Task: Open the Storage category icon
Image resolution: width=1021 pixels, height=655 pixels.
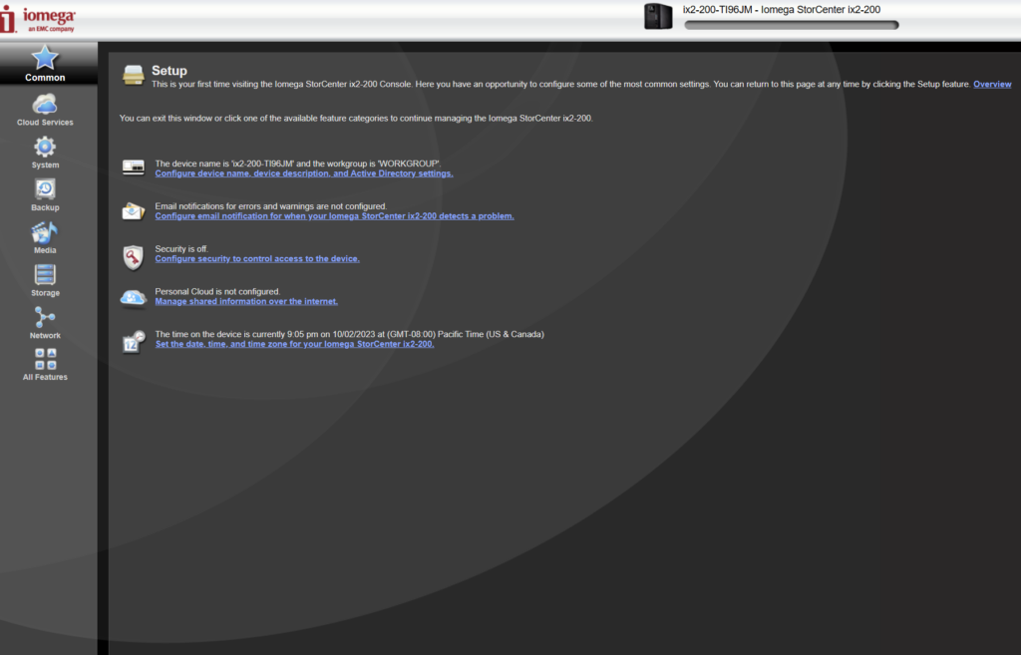Action: point(44,275)
